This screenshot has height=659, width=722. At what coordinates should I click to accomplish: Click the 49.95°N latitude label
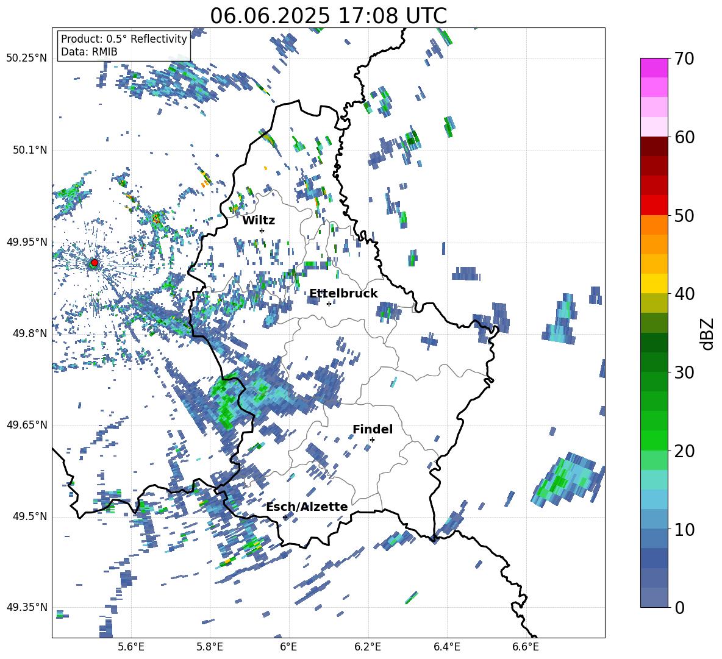27,241
